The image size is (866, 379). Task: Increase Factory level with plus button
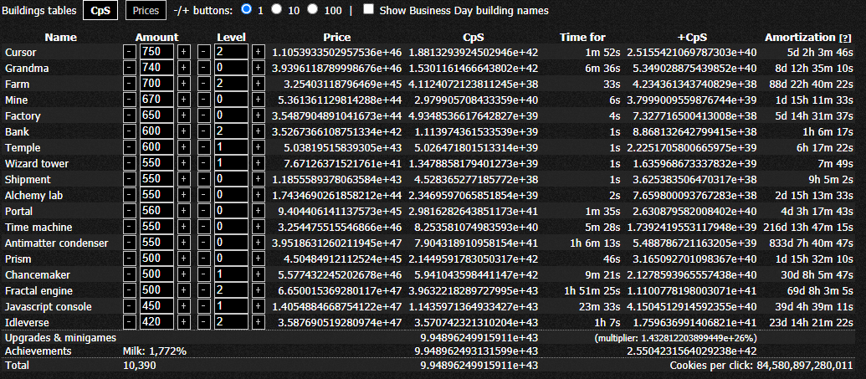pos(258,116)
